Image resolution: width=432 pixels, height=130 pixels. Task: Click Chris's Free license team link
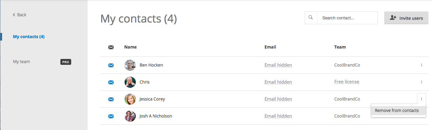(x=347, y=82)
